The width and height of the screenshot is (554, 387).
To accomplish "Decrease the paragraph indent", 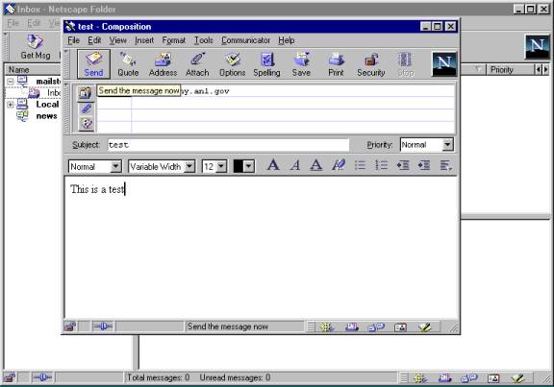I will click(403, 165).
